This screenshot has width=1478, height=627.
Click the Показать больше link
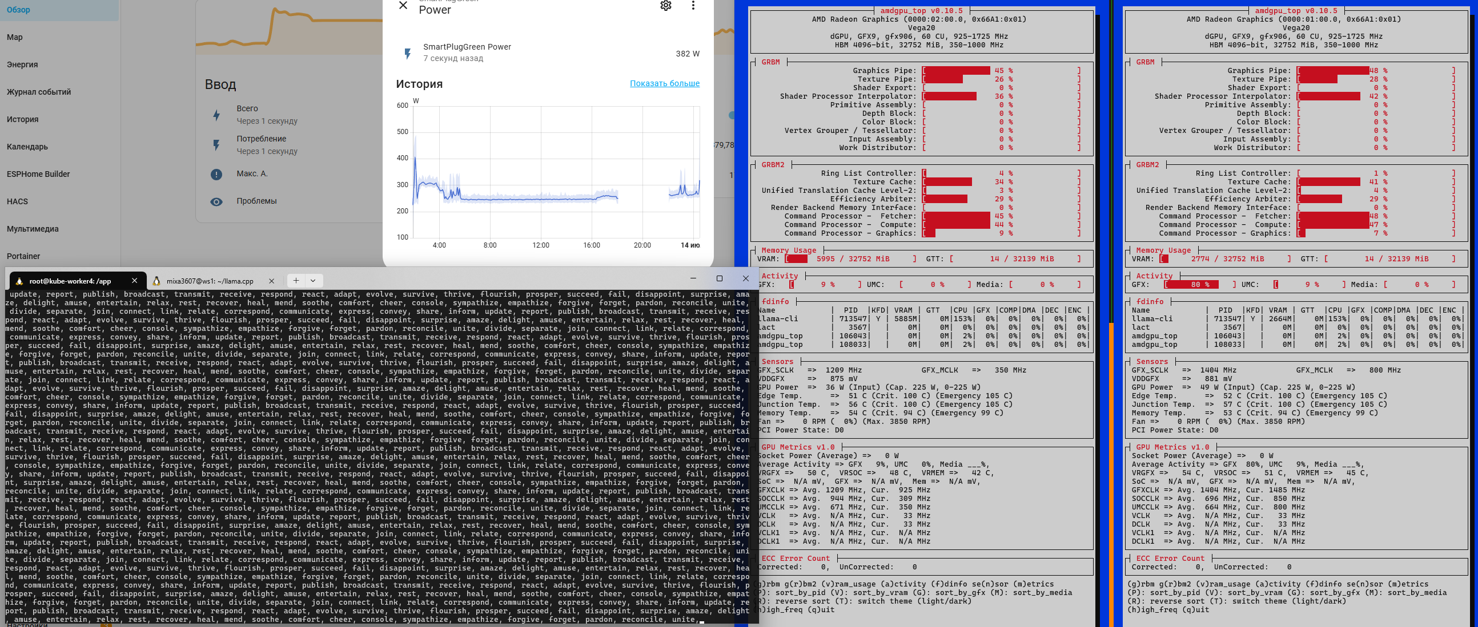[x=664, y=83]
